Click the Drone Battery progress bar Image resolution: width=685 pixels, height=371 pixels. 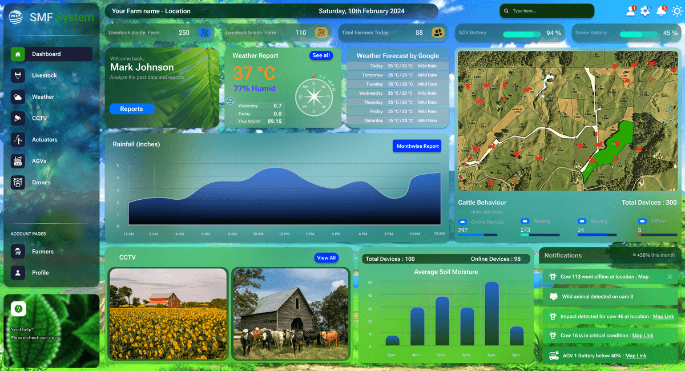click(x=639, y=34)
